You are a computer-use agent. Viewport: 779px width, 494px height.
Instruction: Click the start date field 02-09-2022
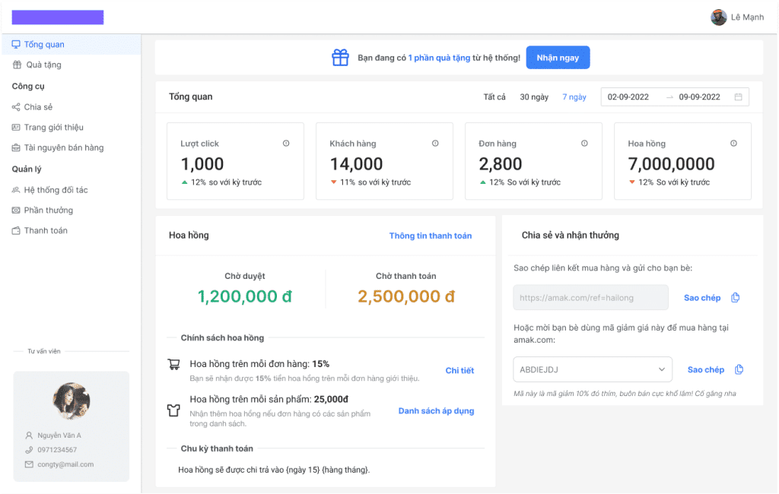click(x=628, y=97)
